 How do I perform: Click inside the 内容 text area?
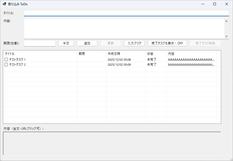(x=124, y=28)
